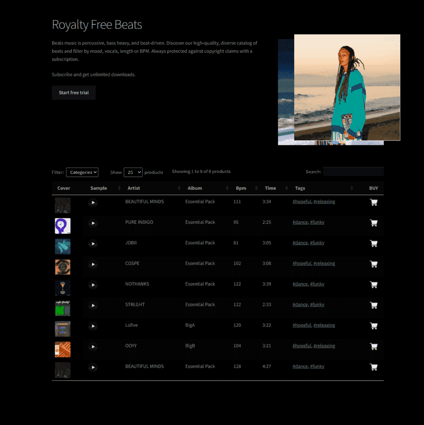Open the PURE INDIGO cover thumbnail

(63, 226)
